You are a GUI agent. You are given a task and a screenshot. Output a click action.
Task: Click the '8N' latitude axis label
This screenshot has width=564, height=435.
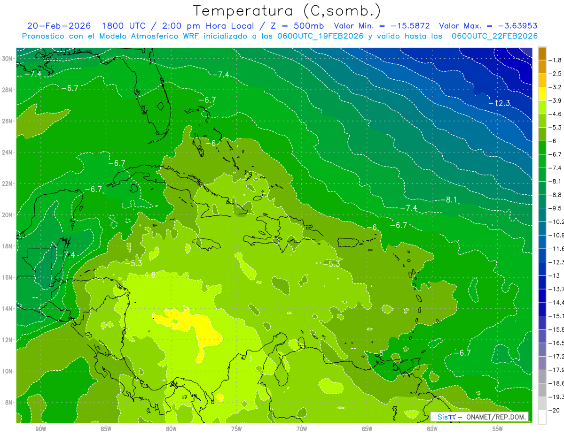point(9,402)
